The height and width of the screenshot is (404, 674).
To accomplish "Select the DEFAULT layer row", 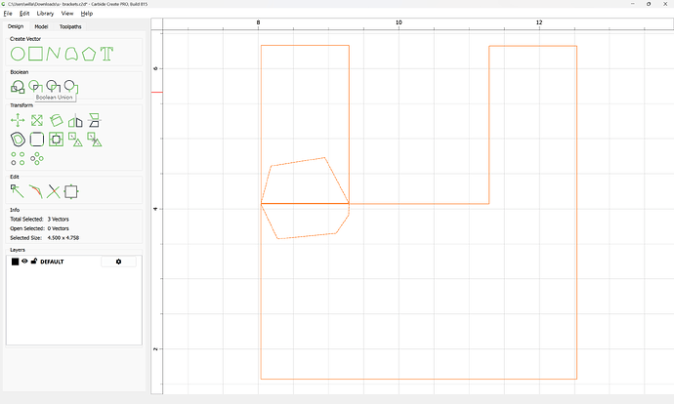I will (x=74, y=262).
